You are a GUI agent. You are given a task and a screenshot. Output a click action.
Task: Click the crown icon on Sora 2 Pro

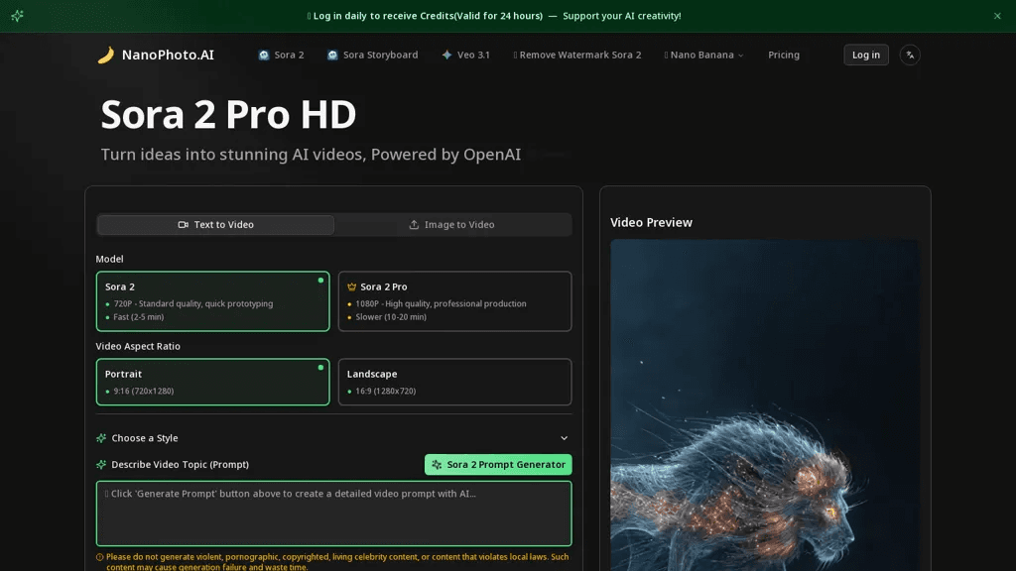point(352,286)
